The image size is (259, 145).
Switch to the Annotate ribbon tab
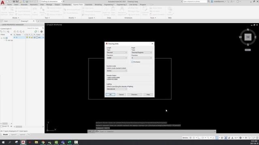coord(24,4)
